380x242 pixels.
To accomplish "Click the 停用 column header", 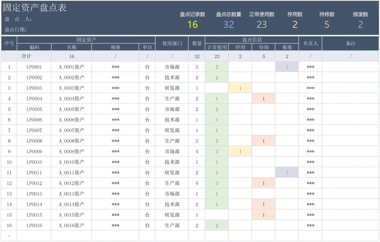I will 240,47.
